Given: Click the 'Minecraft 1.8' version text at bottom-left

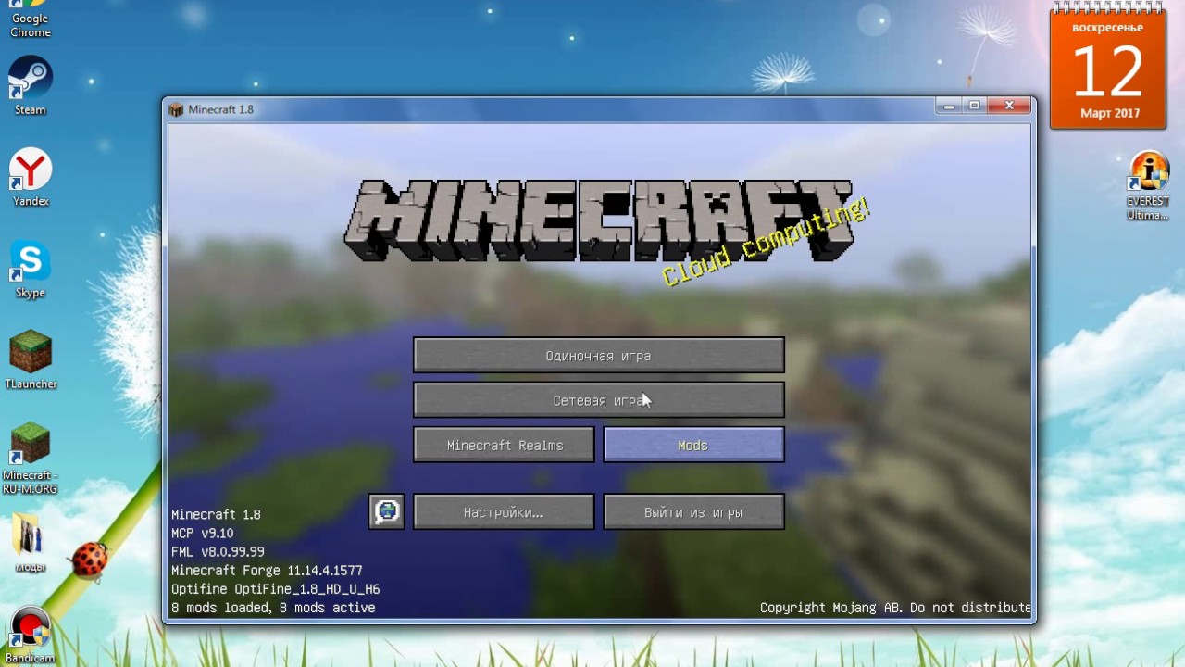Looking at the screenshot, I should [x=216, y=514].
